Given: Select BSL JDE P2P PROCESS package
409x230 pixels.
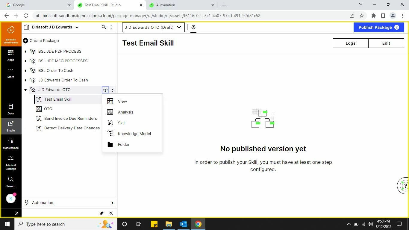Looking at the screenshot, I should click(x=60, y=51).
